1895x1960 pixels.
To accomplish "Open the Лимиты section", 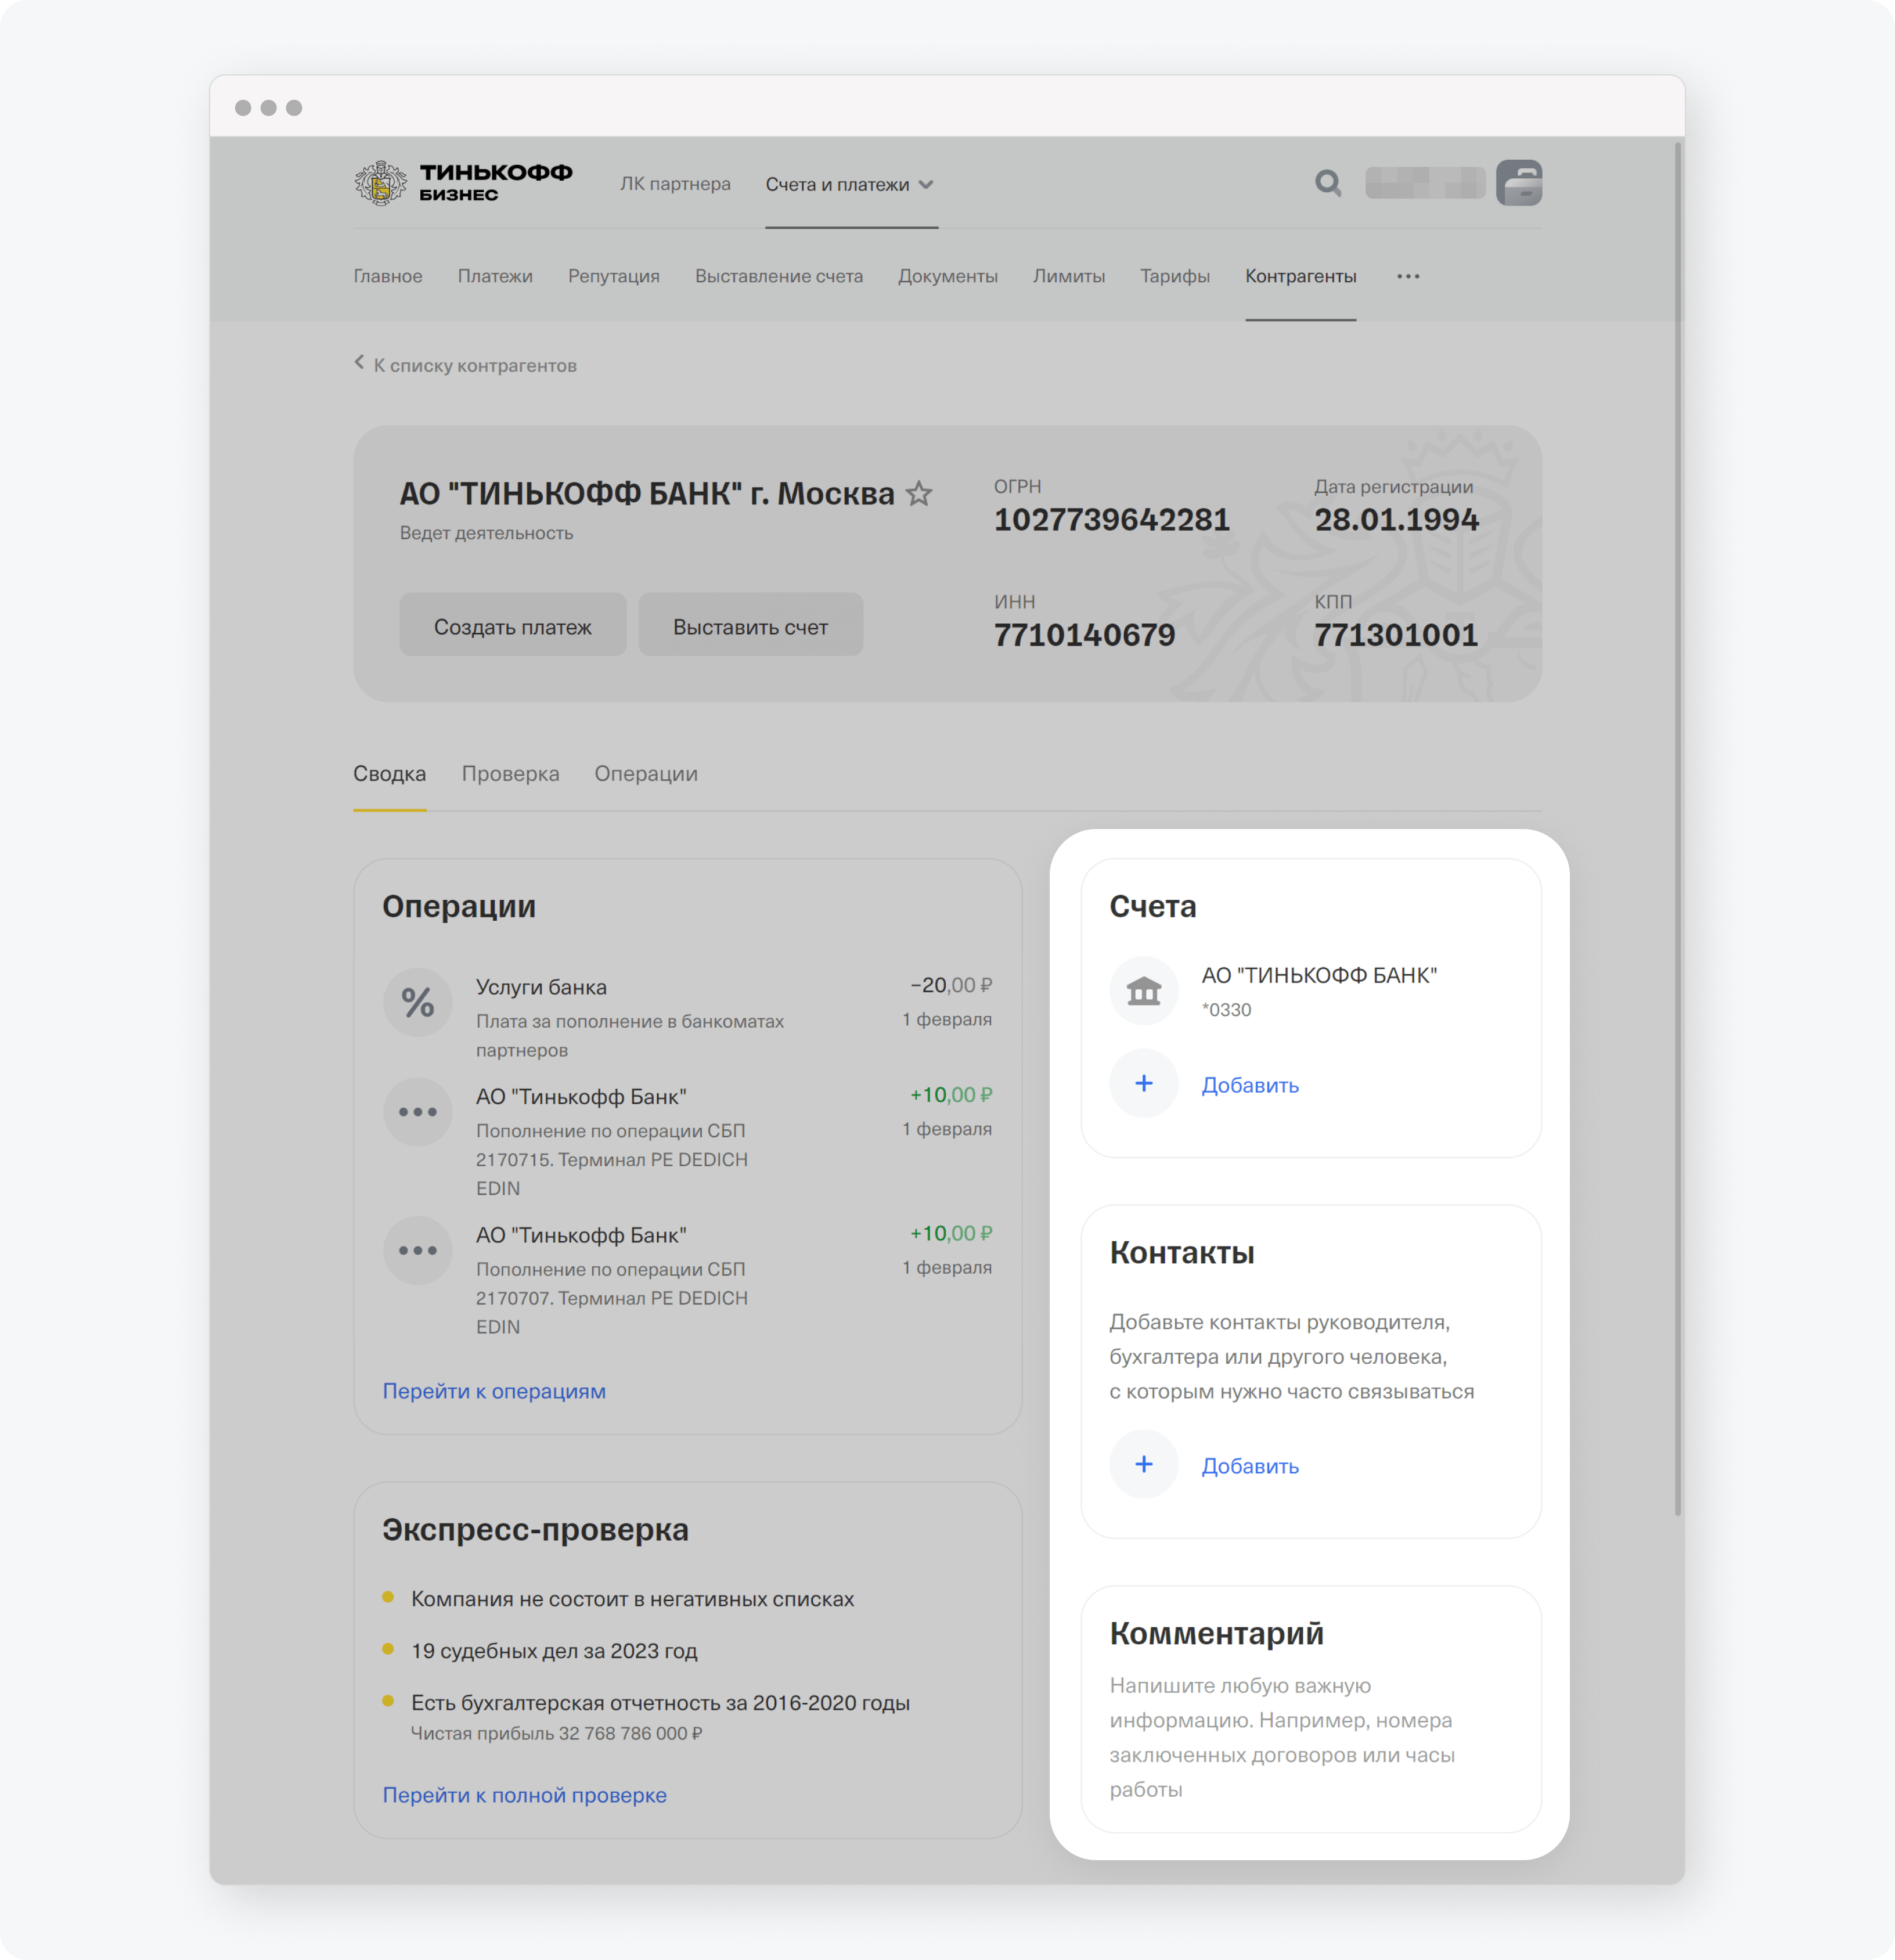I will pyautogui.click(x=1069, y=276).
